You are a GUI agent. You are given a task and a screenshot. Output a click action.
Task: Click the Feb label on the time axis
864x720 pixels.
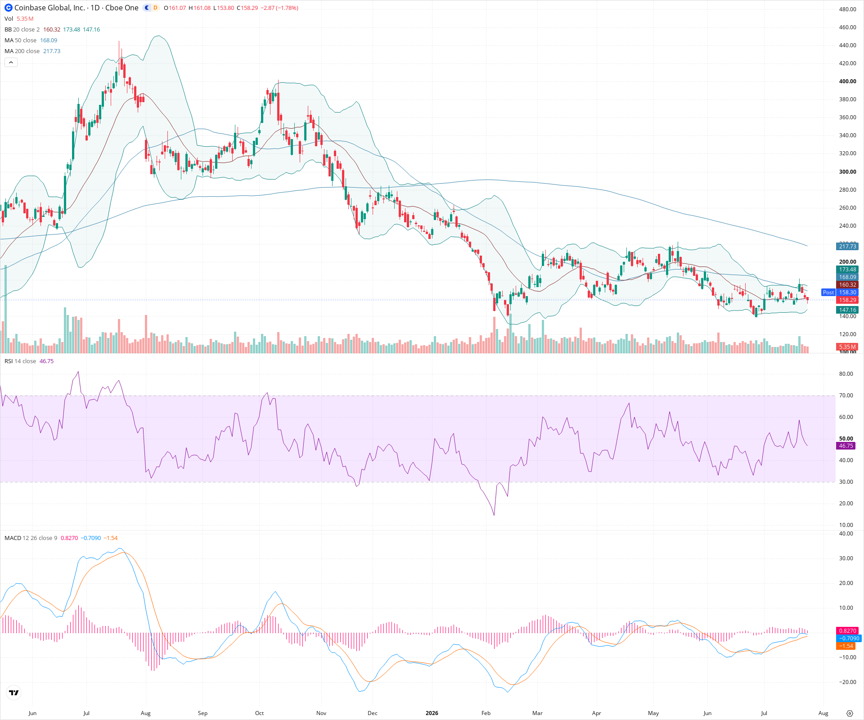click(x=486, y=713)
